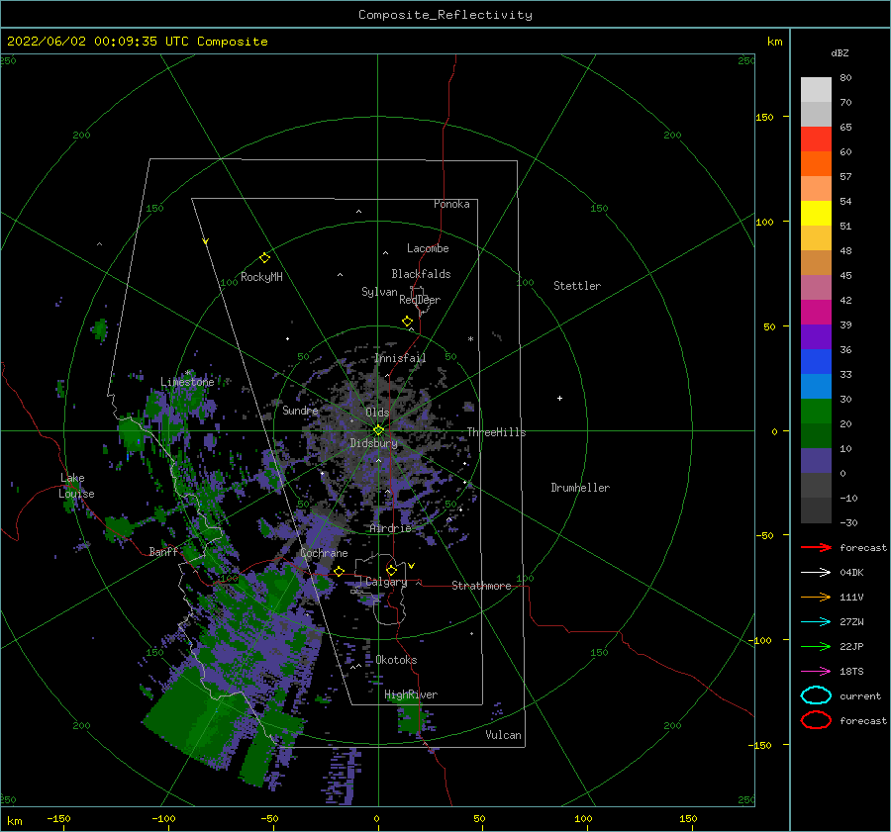Click the RedDeer city label

point(420,300)
